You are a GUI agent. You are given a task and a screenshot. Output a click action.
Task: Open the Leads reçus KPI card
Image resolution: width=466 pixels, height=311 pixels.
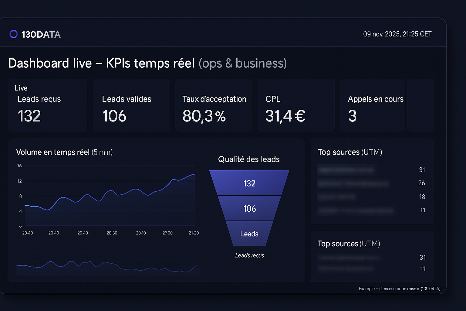click(48, 105)
